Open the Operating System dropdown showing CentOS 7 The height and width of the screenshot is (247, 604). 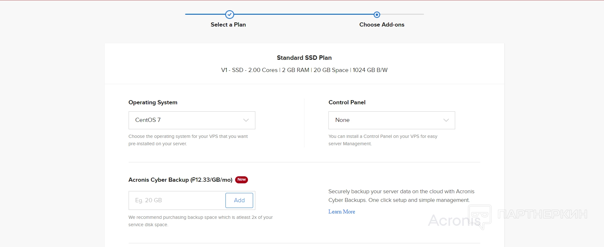[191, 120]
